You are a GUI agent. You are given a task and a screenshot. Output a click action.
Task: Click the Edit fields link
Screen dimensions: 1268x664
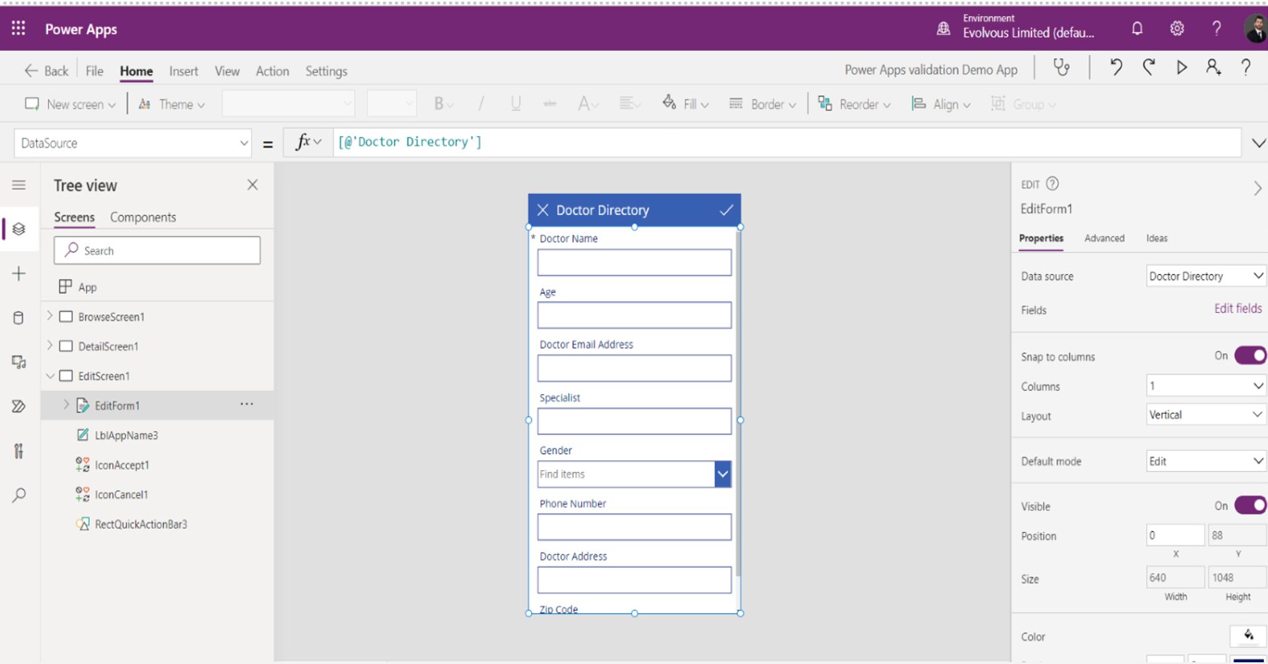(x=1238, y=309)
